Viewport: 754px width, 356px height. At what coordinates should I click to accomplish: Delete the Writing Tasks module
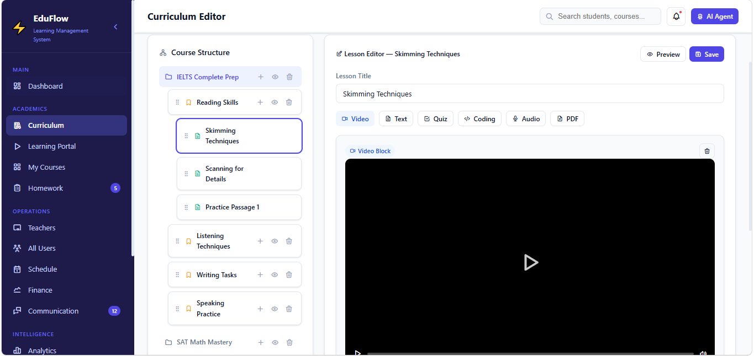point(289,274)
